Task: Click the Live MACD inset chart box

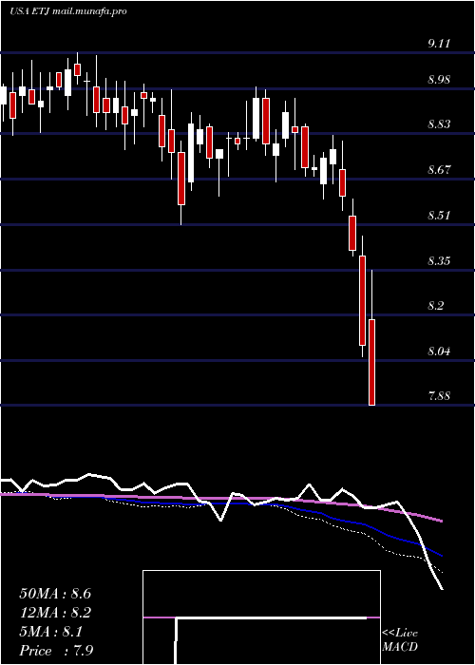Action: click(x=261, y=617)
